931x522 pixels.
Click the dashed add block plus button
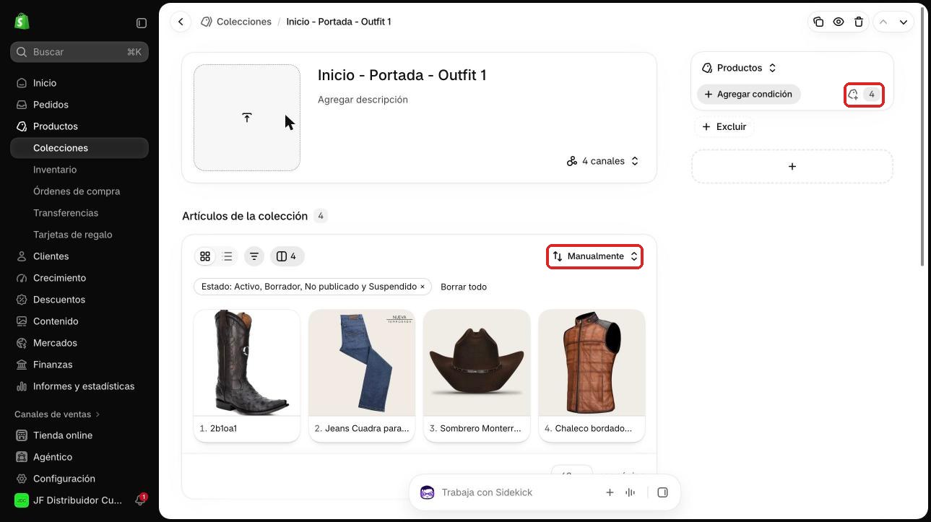pyautogui.click(x=792, y=167)
